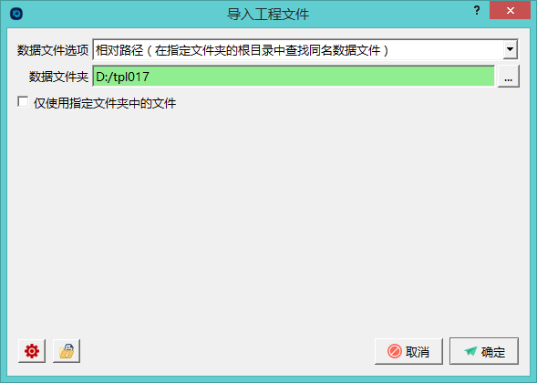Click the red prohibited icon on 取消
The image size is (537, 383).
pos(394,351)
